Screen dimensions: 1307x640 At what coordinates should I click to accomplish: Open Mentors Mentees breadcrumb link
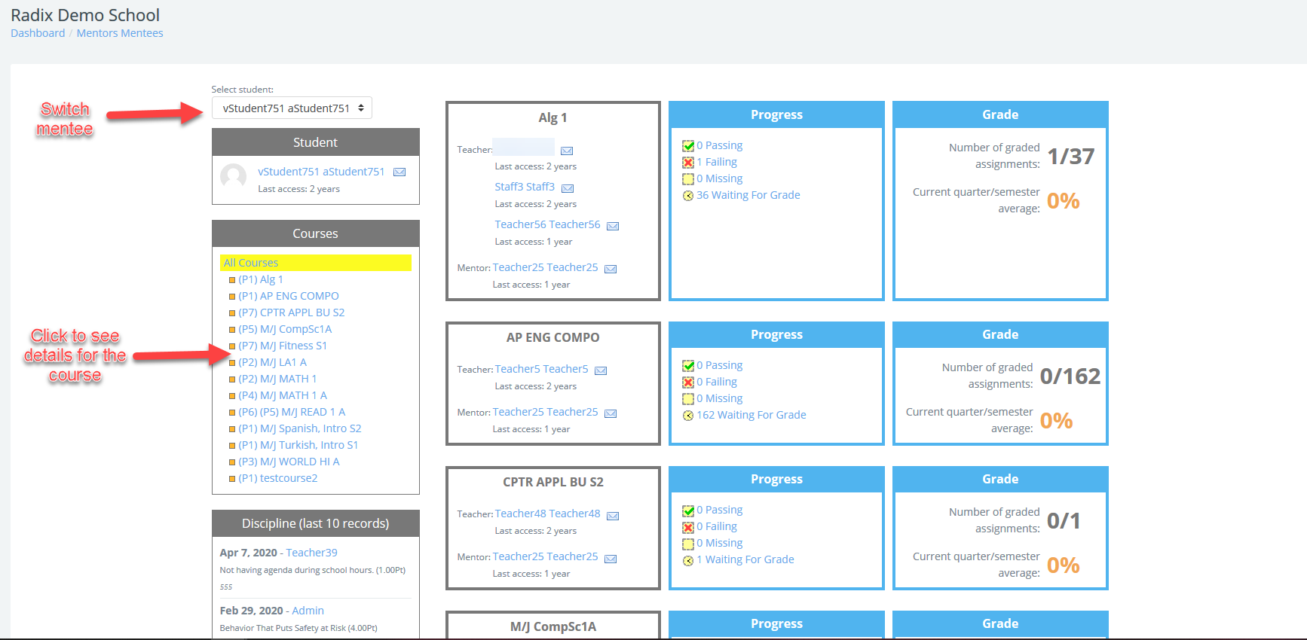120,33
